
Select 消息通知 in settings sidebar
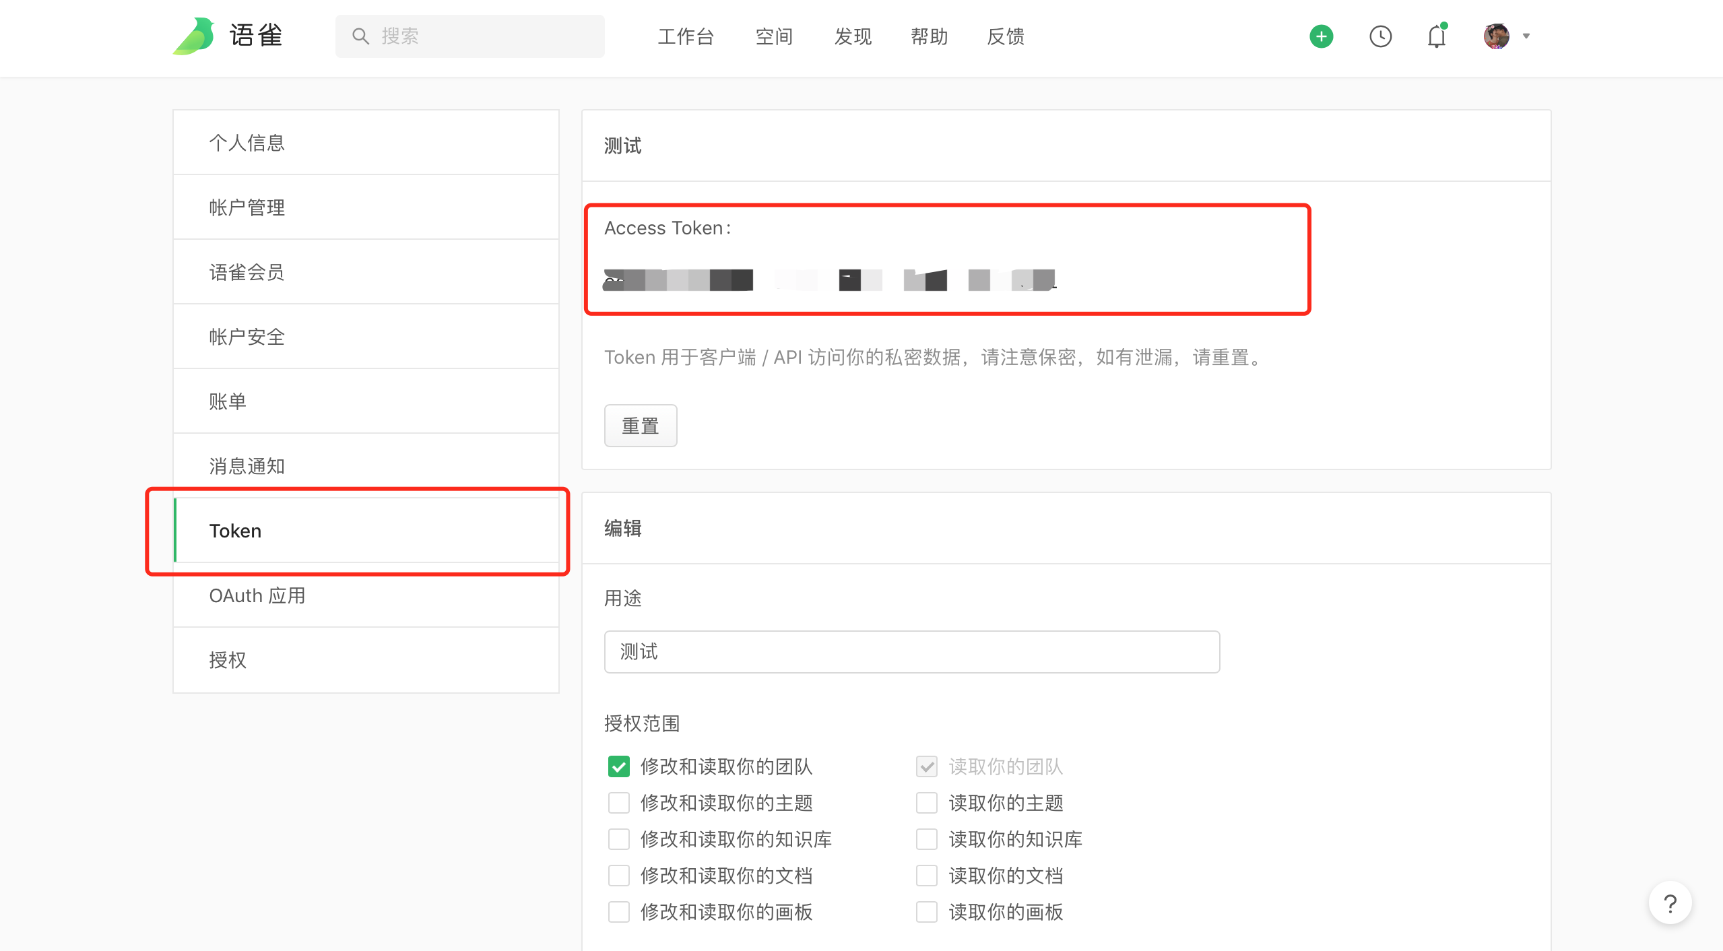tap(366, 466)
